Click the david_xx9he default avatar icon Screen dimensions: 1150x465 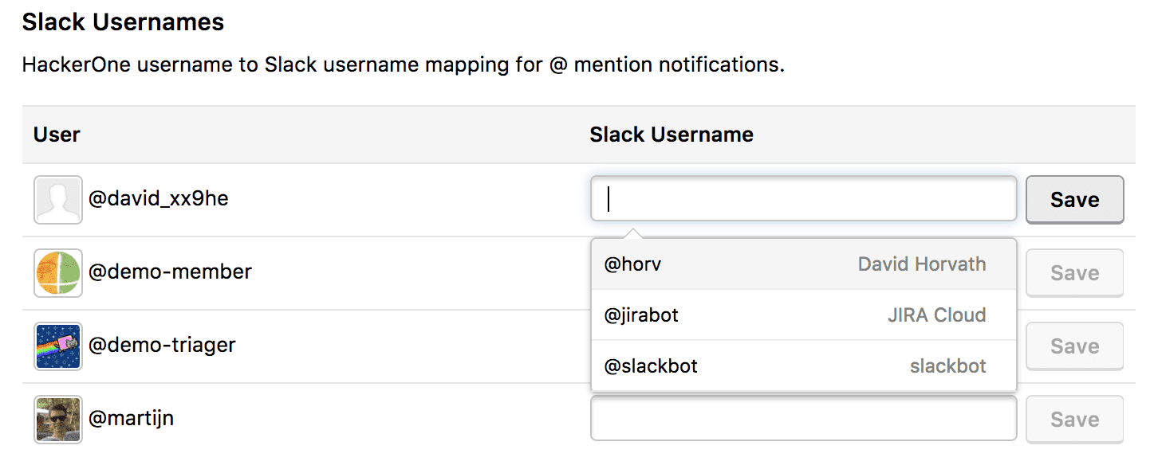click(58, 199)
